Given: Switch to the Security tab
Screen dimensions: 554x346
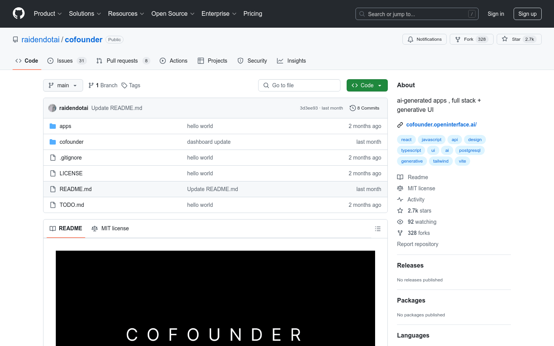Looking at the screenshot, I should tap(252, 61).
